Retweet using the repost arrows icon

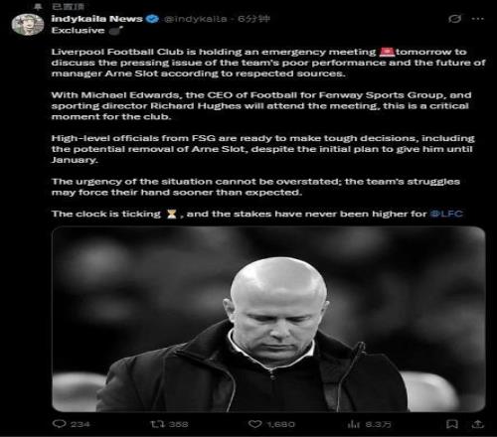coord(155,424)
